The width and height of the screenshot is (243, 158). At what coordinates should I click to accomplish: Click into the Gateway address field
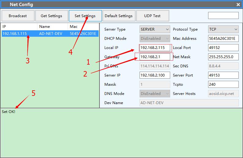155,57
